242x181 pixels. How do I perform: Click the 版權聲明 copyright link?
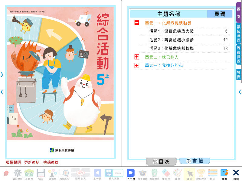click(x=13, y=163)
